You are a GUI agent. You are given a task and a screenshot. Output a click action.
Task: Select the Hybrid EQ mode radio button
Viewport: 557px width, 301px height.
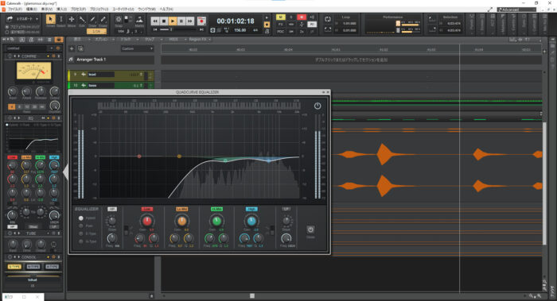(81, 218)
